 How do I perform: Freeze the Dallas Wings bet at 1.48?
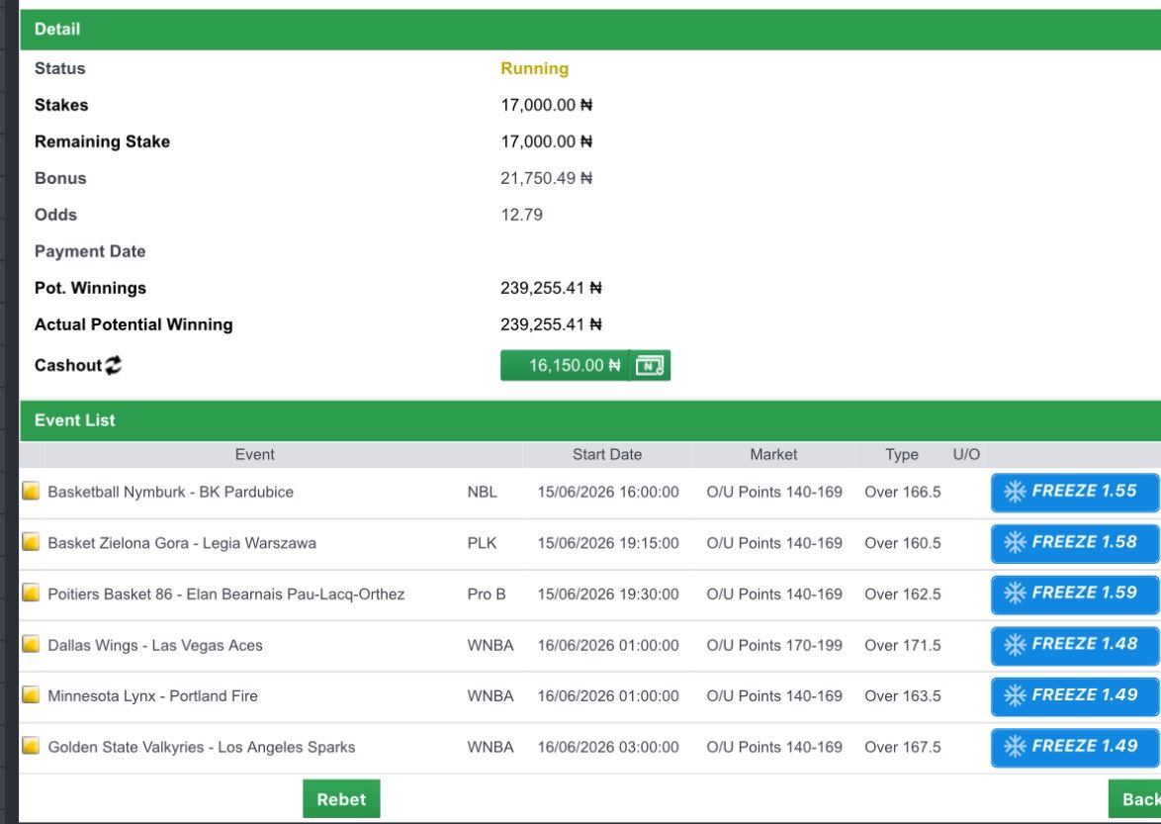(x=1075, y=645)
